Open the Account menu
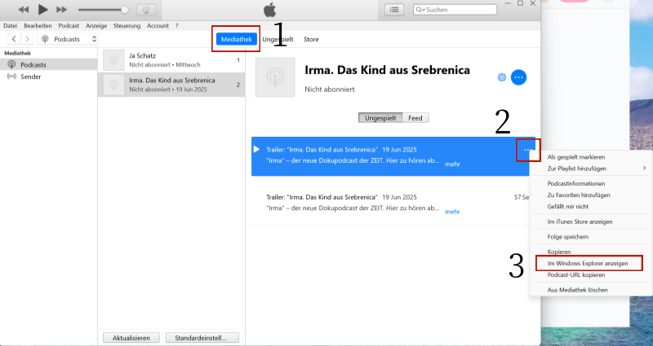 coord(158,26)
